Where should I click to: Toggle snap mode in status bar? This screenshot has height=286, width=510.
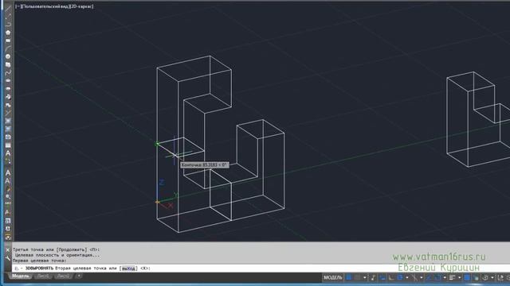click(x=358, y=277)
